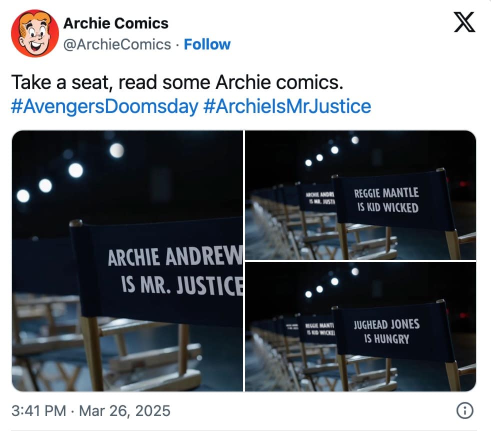Follow @ArchieComics using the Follow button

(207, 44)
